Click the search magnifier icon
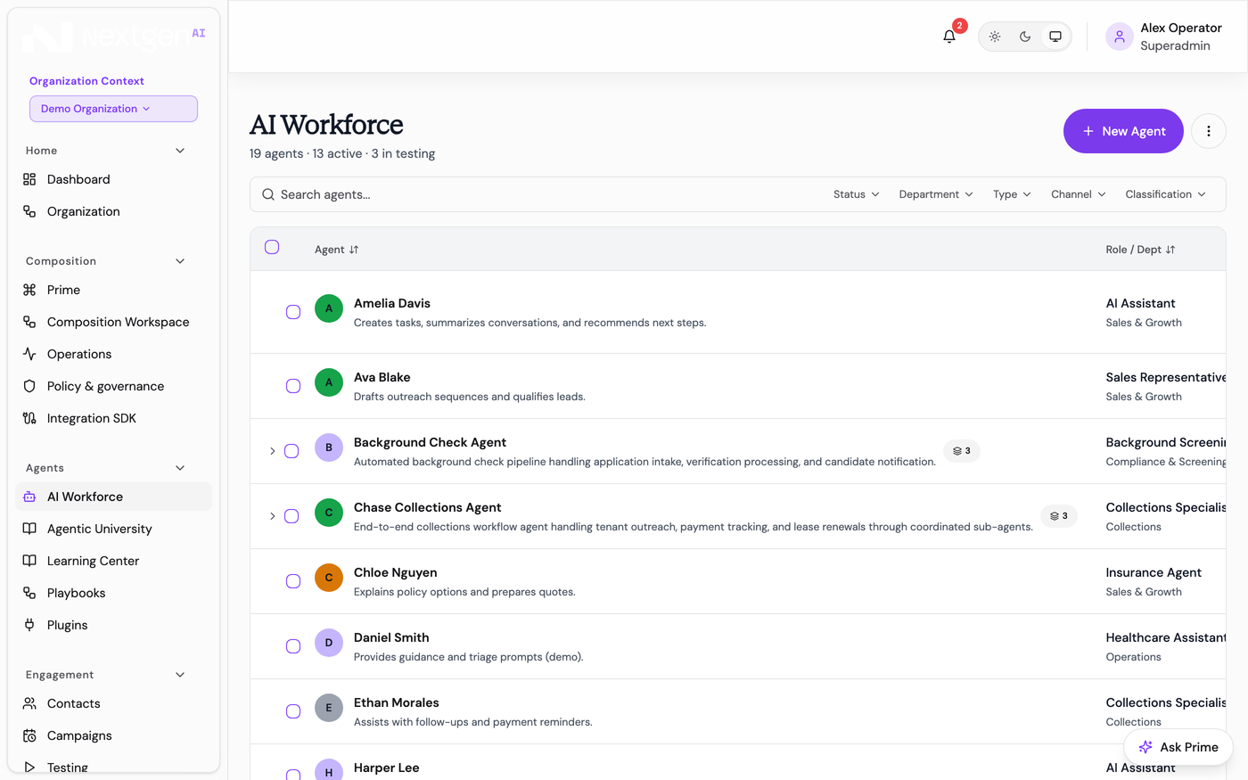 pos(268,194)
